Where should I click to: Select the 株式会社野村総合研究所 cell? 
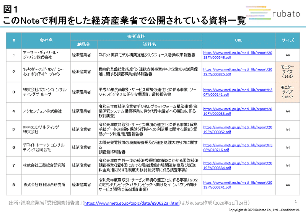point(46,185)
